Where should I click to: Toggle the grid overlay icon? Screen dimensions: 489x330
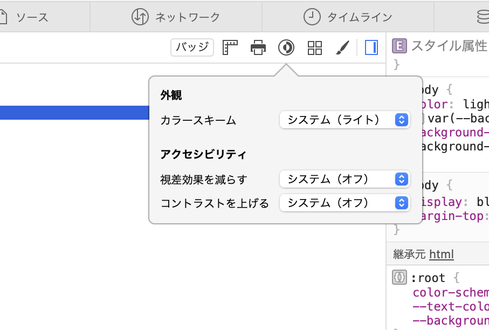click(314, 47)
